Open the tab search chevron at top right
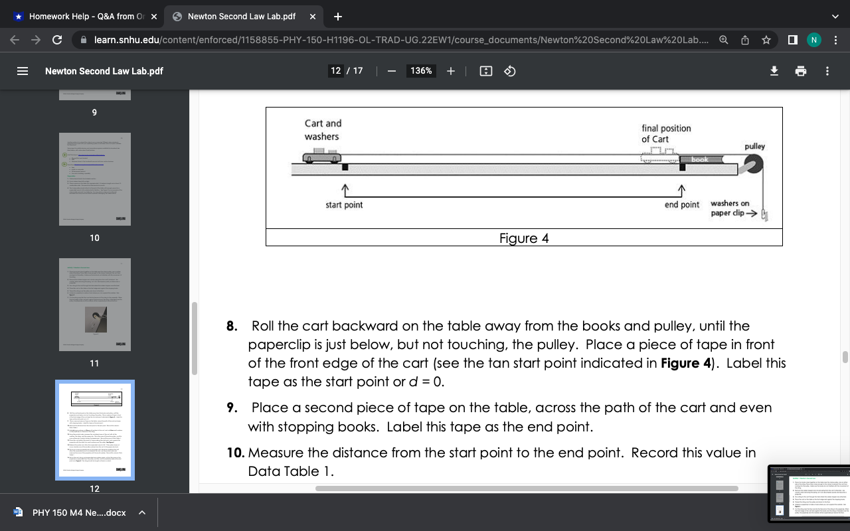The width and height of the screenshot is (850, 531). pos(835,16)
